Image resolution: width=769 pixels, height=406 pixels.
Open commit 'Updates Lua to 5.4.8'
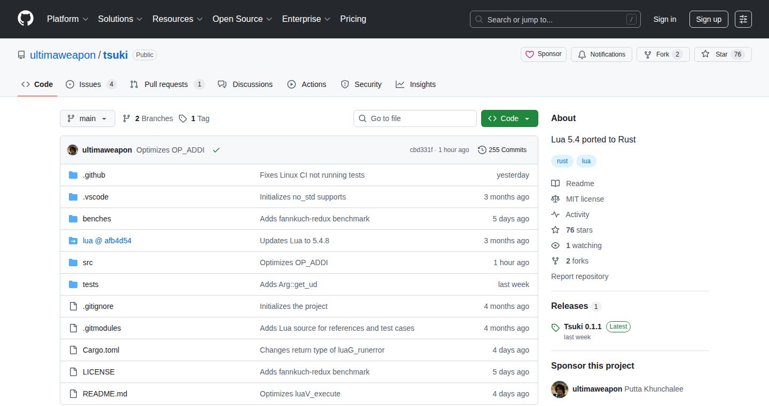[x=294, y=241]
